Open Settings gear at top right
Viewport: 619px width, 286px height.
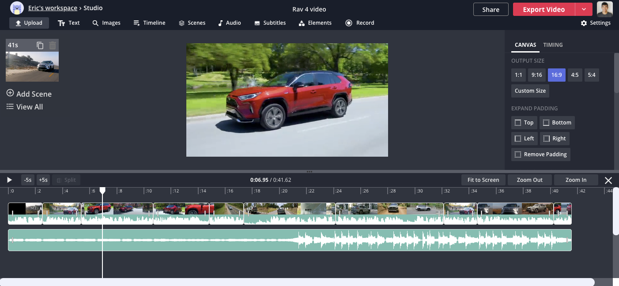(x=596, y=23)
